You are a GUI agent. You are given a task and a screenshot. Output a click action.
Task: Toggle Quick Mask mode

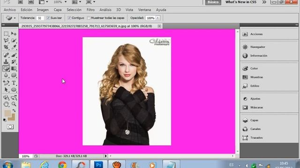coord(10,127)
